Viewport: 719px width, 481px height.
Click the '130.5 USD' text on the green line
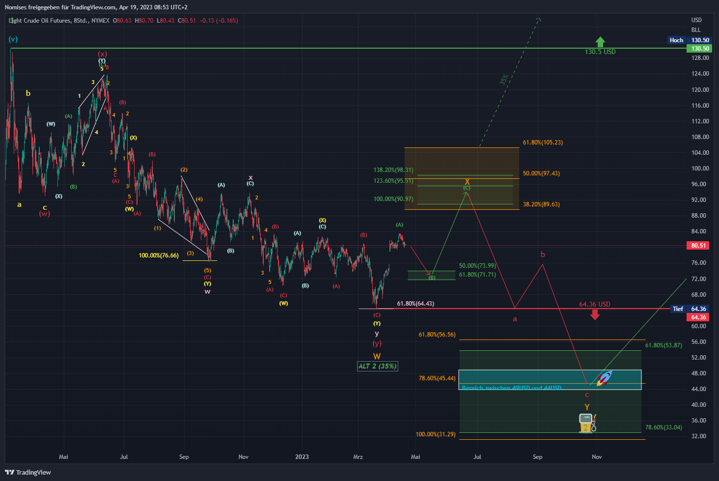pos(600,52)
